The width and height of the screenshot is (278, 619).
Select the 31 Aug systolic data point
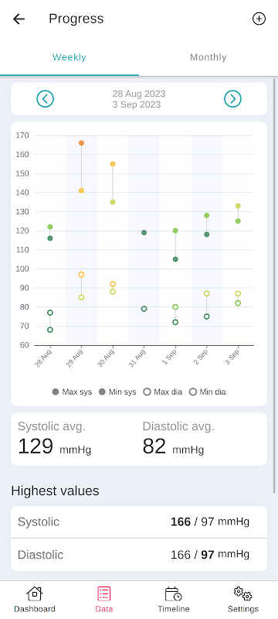(x=144, y=233)
